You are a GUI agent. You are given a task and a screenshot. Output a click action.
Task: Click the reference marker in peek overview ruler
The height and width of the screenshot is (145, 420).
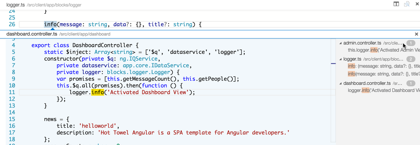click(x=333, y=64)
